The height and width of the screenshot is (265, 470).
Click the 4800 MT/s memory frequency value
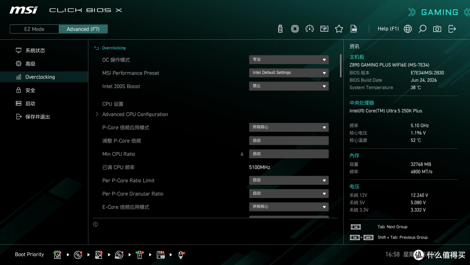pyautogui.click(x=421, y=172)
